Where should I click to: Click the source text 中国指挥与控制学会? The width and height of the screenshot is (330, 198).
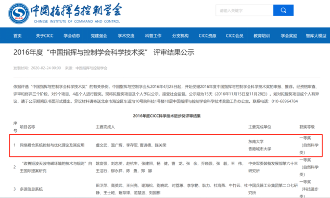[x=91, y=68]
